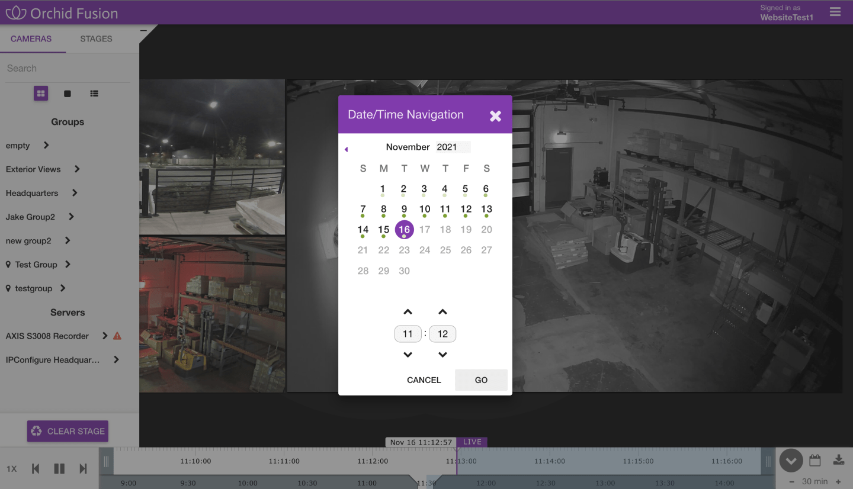Select the exterior night camera thumbnail

212,157
